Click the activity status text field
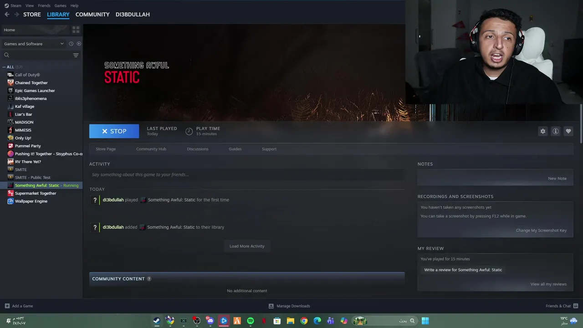This screenshot has width=583, height=328. coord(247,174)
